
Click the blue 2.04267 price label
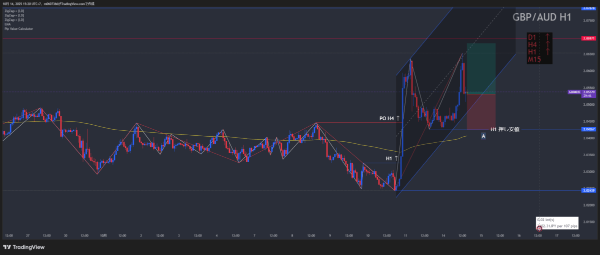pos(588,129)
